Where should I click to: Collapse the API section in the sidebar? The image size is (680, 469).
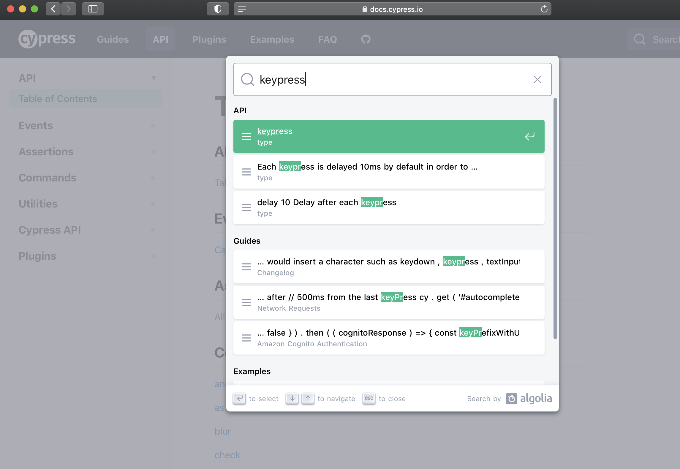point(154,77)
